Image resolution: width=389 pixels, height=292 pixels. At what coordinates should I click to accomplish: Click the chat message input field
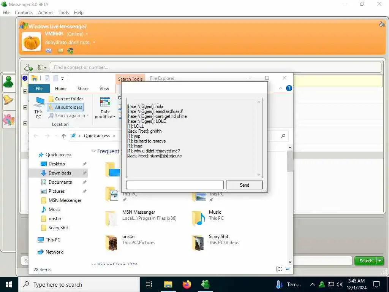pyautogui.click(x=175, y=185)
